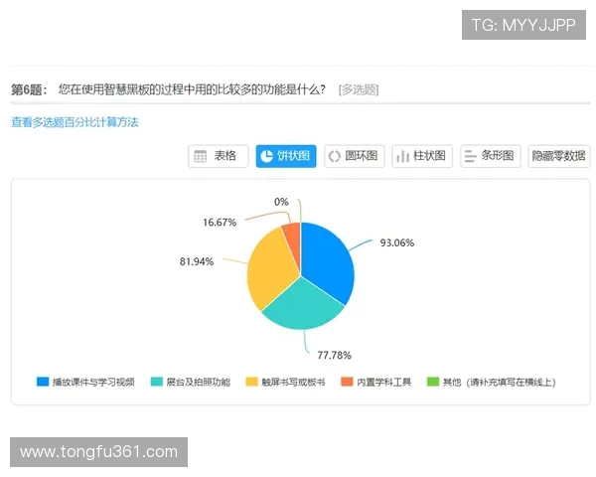
Task: Click the ring icon in 圆环图 button
Action: 334,156
